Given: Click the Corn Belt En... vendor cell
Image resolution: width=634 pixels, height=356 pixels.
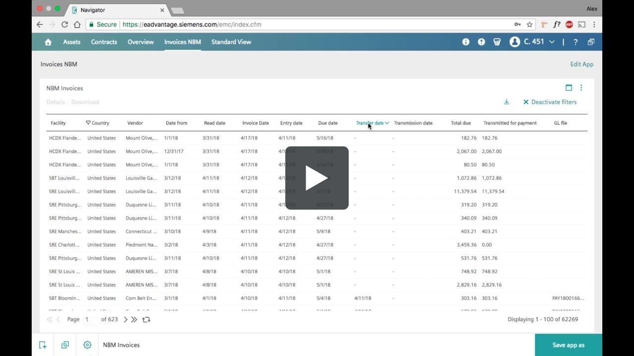Looking at the screenshot, I should 142,298.
